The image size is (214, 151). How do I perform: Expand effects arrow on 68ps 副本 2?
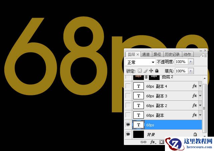coord(200,105)
